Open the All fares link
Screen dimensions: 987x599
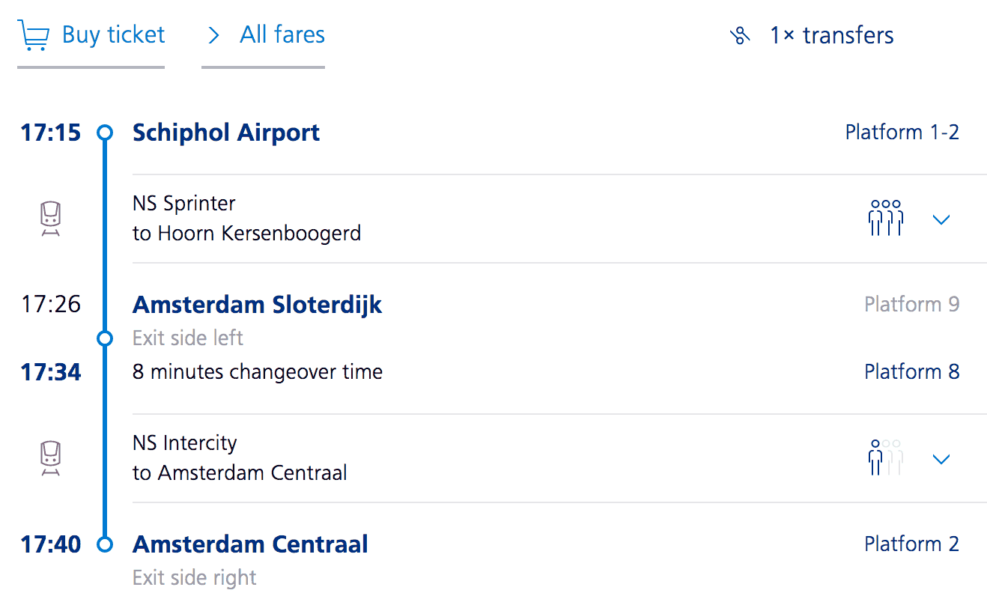282,35
